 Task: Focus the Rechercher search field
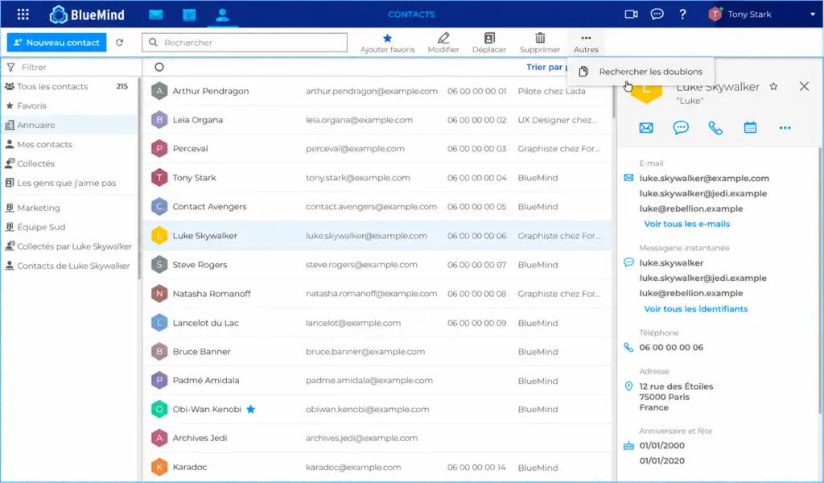[245, 43]
